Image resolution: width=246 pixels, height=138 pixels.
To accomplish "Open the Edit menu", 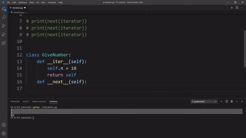I will click(x=14, y=2).
